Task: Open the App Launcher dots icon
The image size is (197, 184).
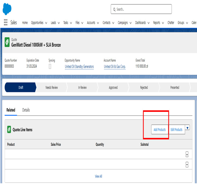Action: pyautogui.click(x=5, y=22)
